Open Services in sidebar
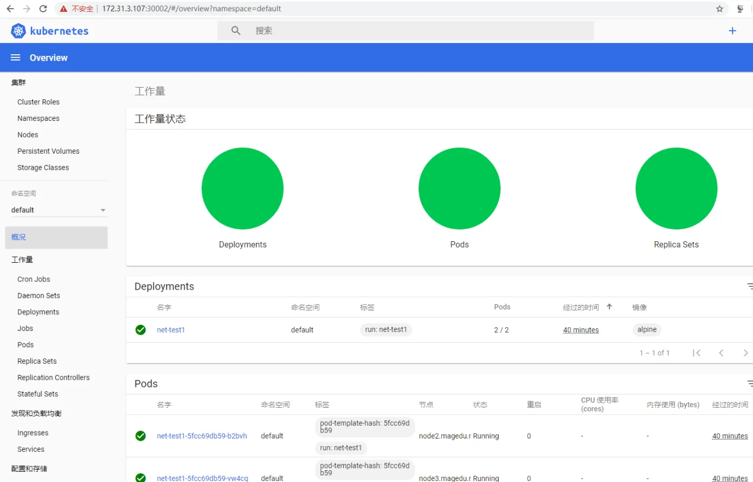This screenshot has height=482, width=753. pyautogui.click(x=31, y=449)
